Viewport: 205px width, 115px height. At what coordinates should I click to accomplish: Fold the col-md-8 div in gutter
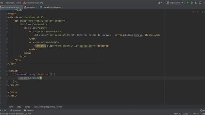pos(7,24)
